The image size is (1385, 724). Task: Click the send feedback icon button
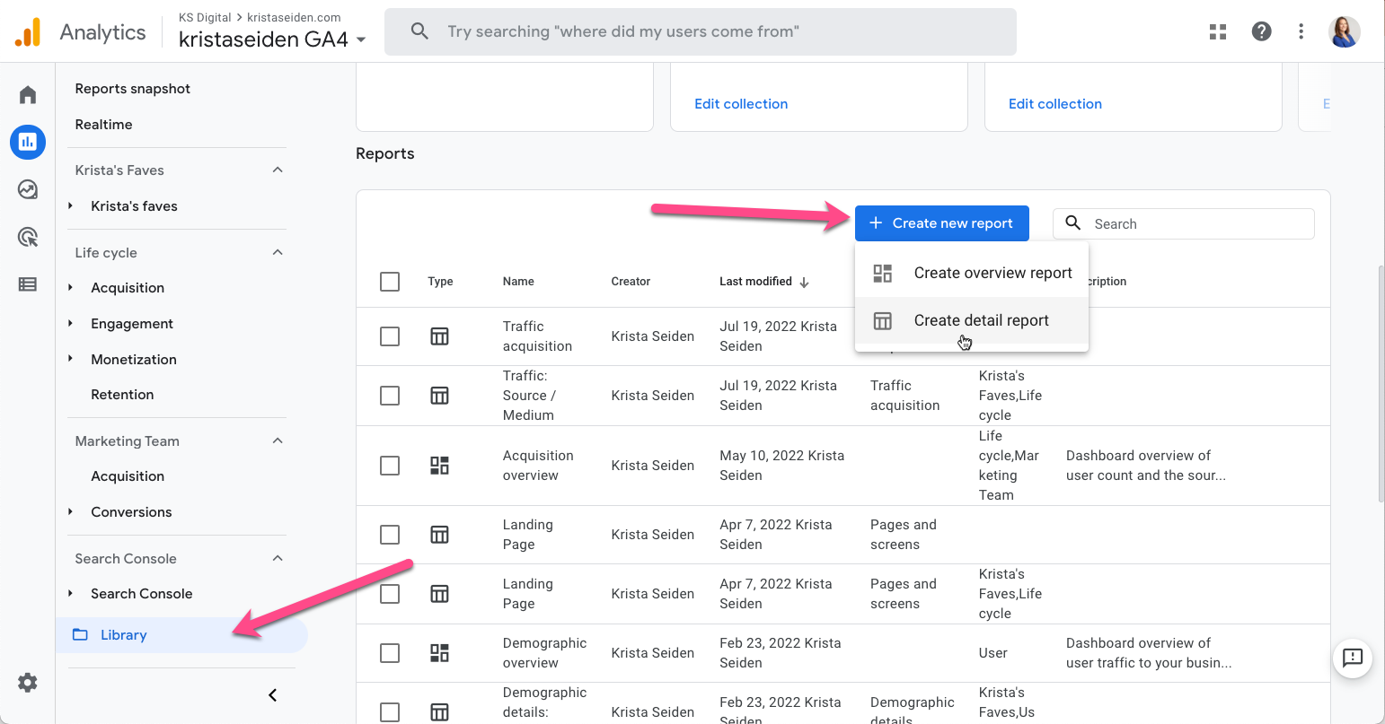click(1353, 658)
